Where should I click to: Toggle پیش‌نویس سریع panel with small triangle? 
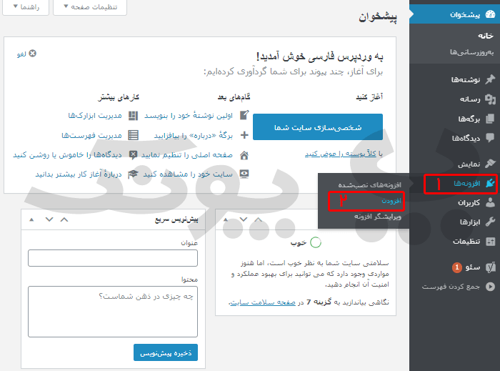[31, 219]
